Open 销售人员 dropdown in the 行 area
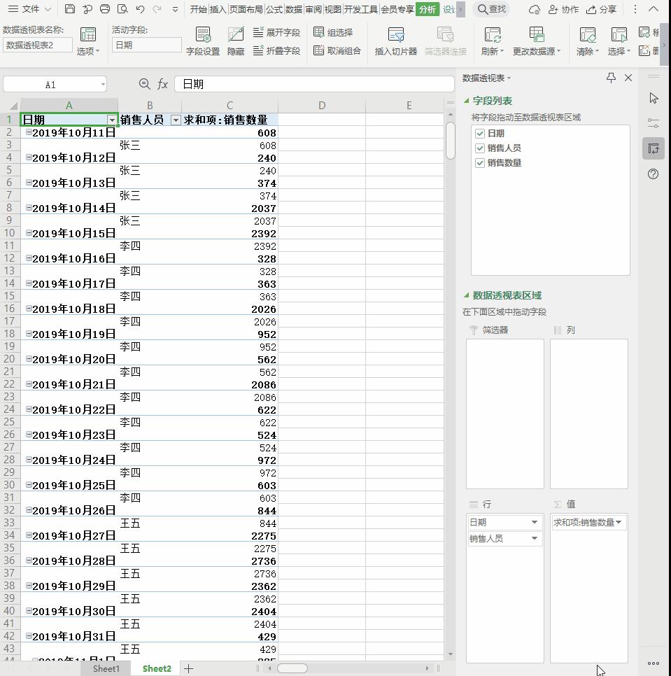The height and width of the screenshot is (676, 671). (x=535, y=538)
